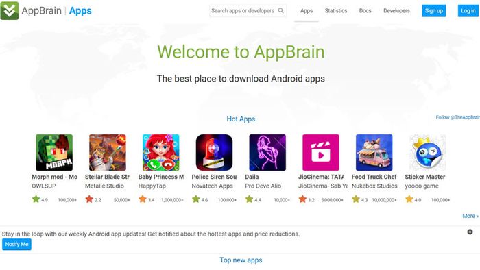Switch to the Apps tab
This screenshot has width=480, height=270.
307,11
